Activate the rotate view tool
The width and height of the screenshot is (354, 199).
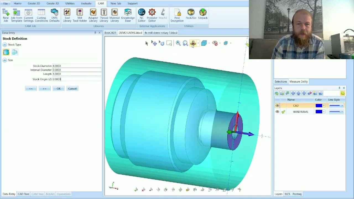[162, 43]
